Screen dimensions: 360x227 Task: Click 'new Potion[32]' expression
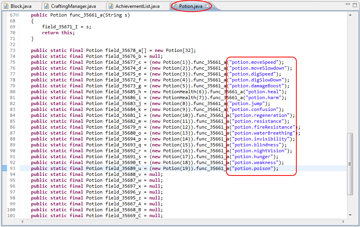click(174, 50)
